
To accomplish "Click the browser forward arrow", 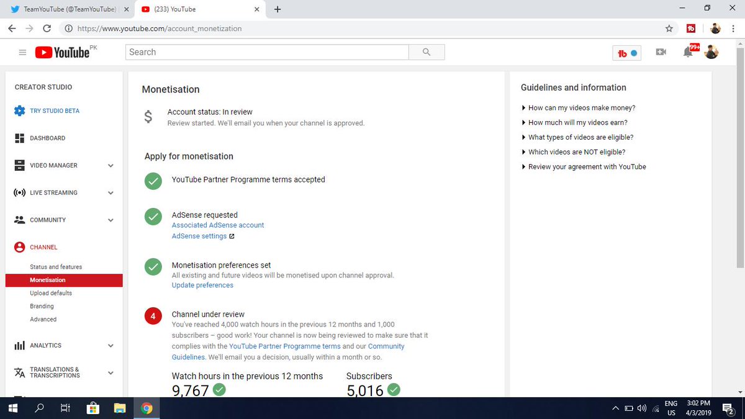I will point(29,29).
